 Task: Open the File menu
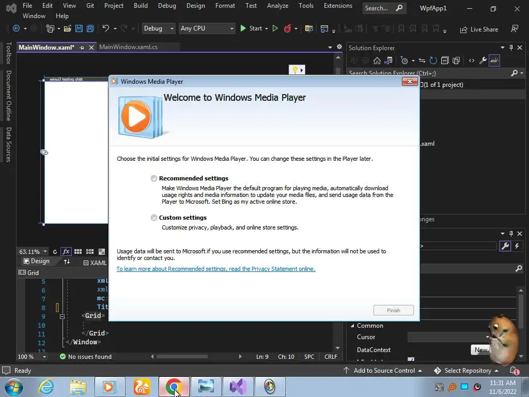pos(27,6)
